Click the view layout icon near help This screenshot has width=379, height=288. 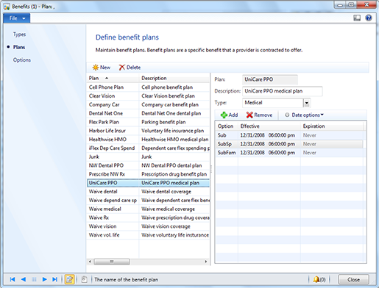tap(357, 18)
